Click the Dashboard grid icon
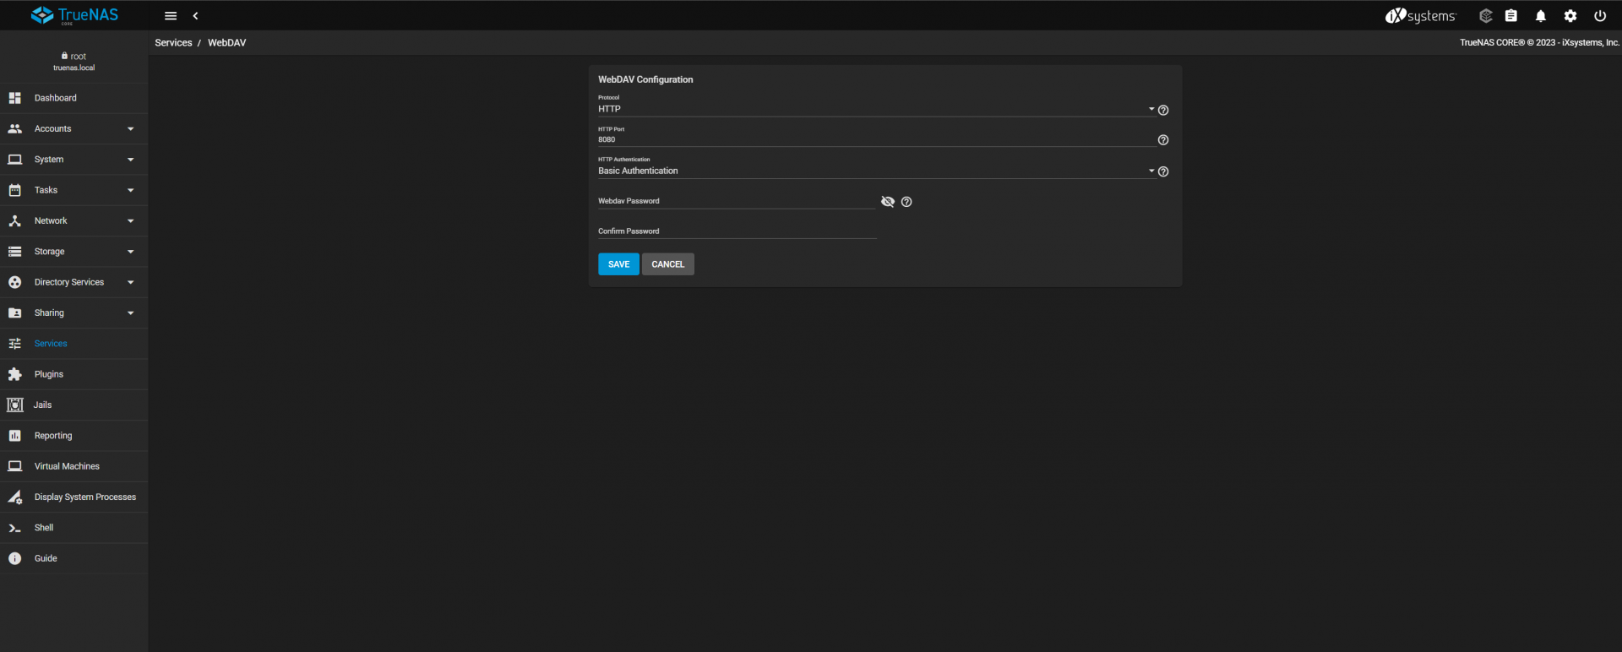The height and width of the screenshot is (652, 1622). [x=15, y=98]
